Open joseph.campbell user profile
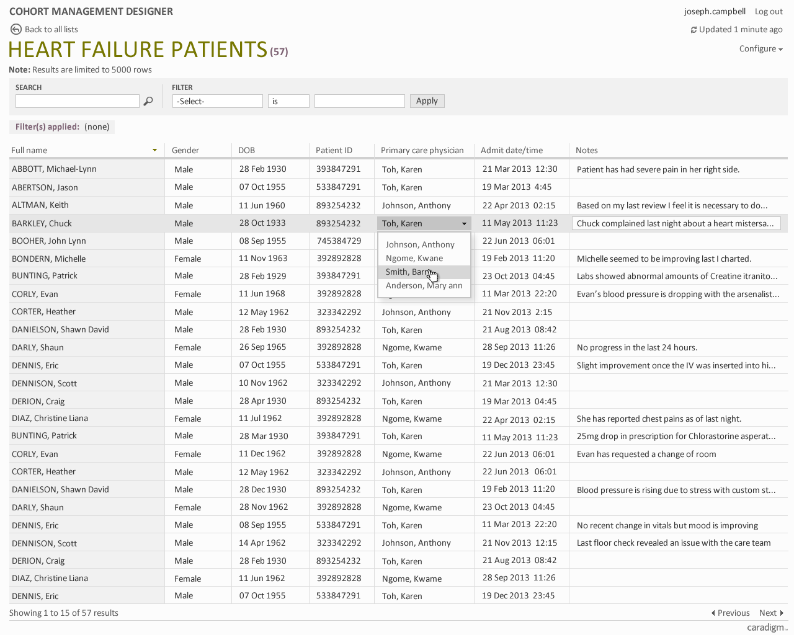Viewport: 794px width, 635px height. click(x=715, y=12)
